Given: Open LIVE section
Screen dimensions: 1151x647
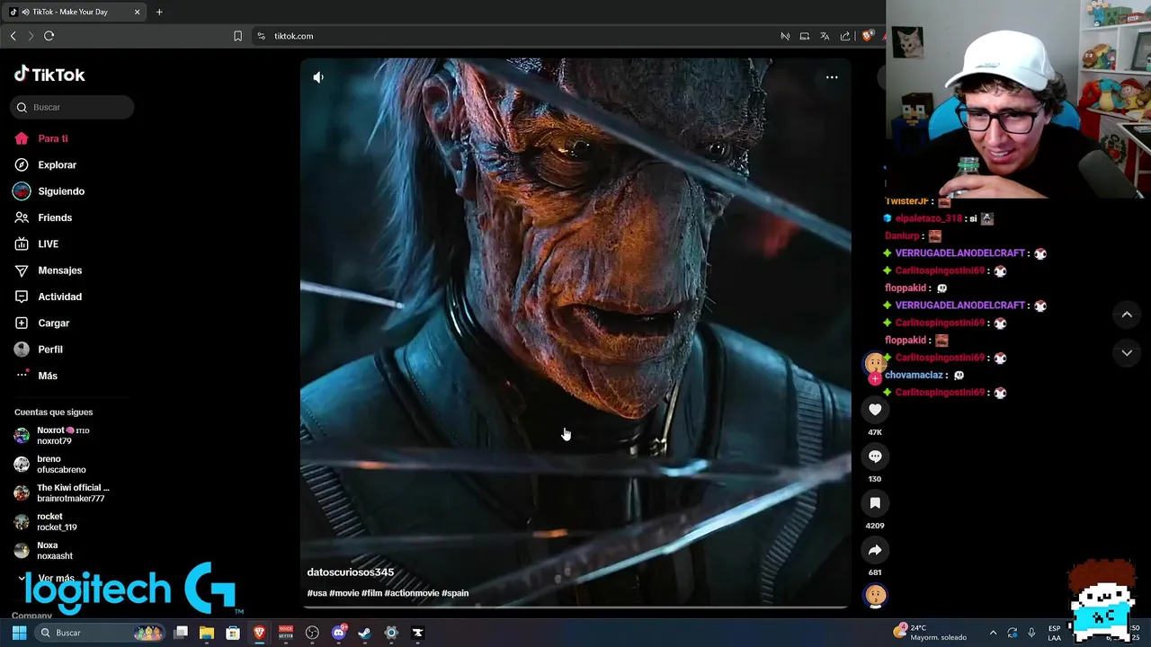Looking at the screenshot, I should pos(48,244).
